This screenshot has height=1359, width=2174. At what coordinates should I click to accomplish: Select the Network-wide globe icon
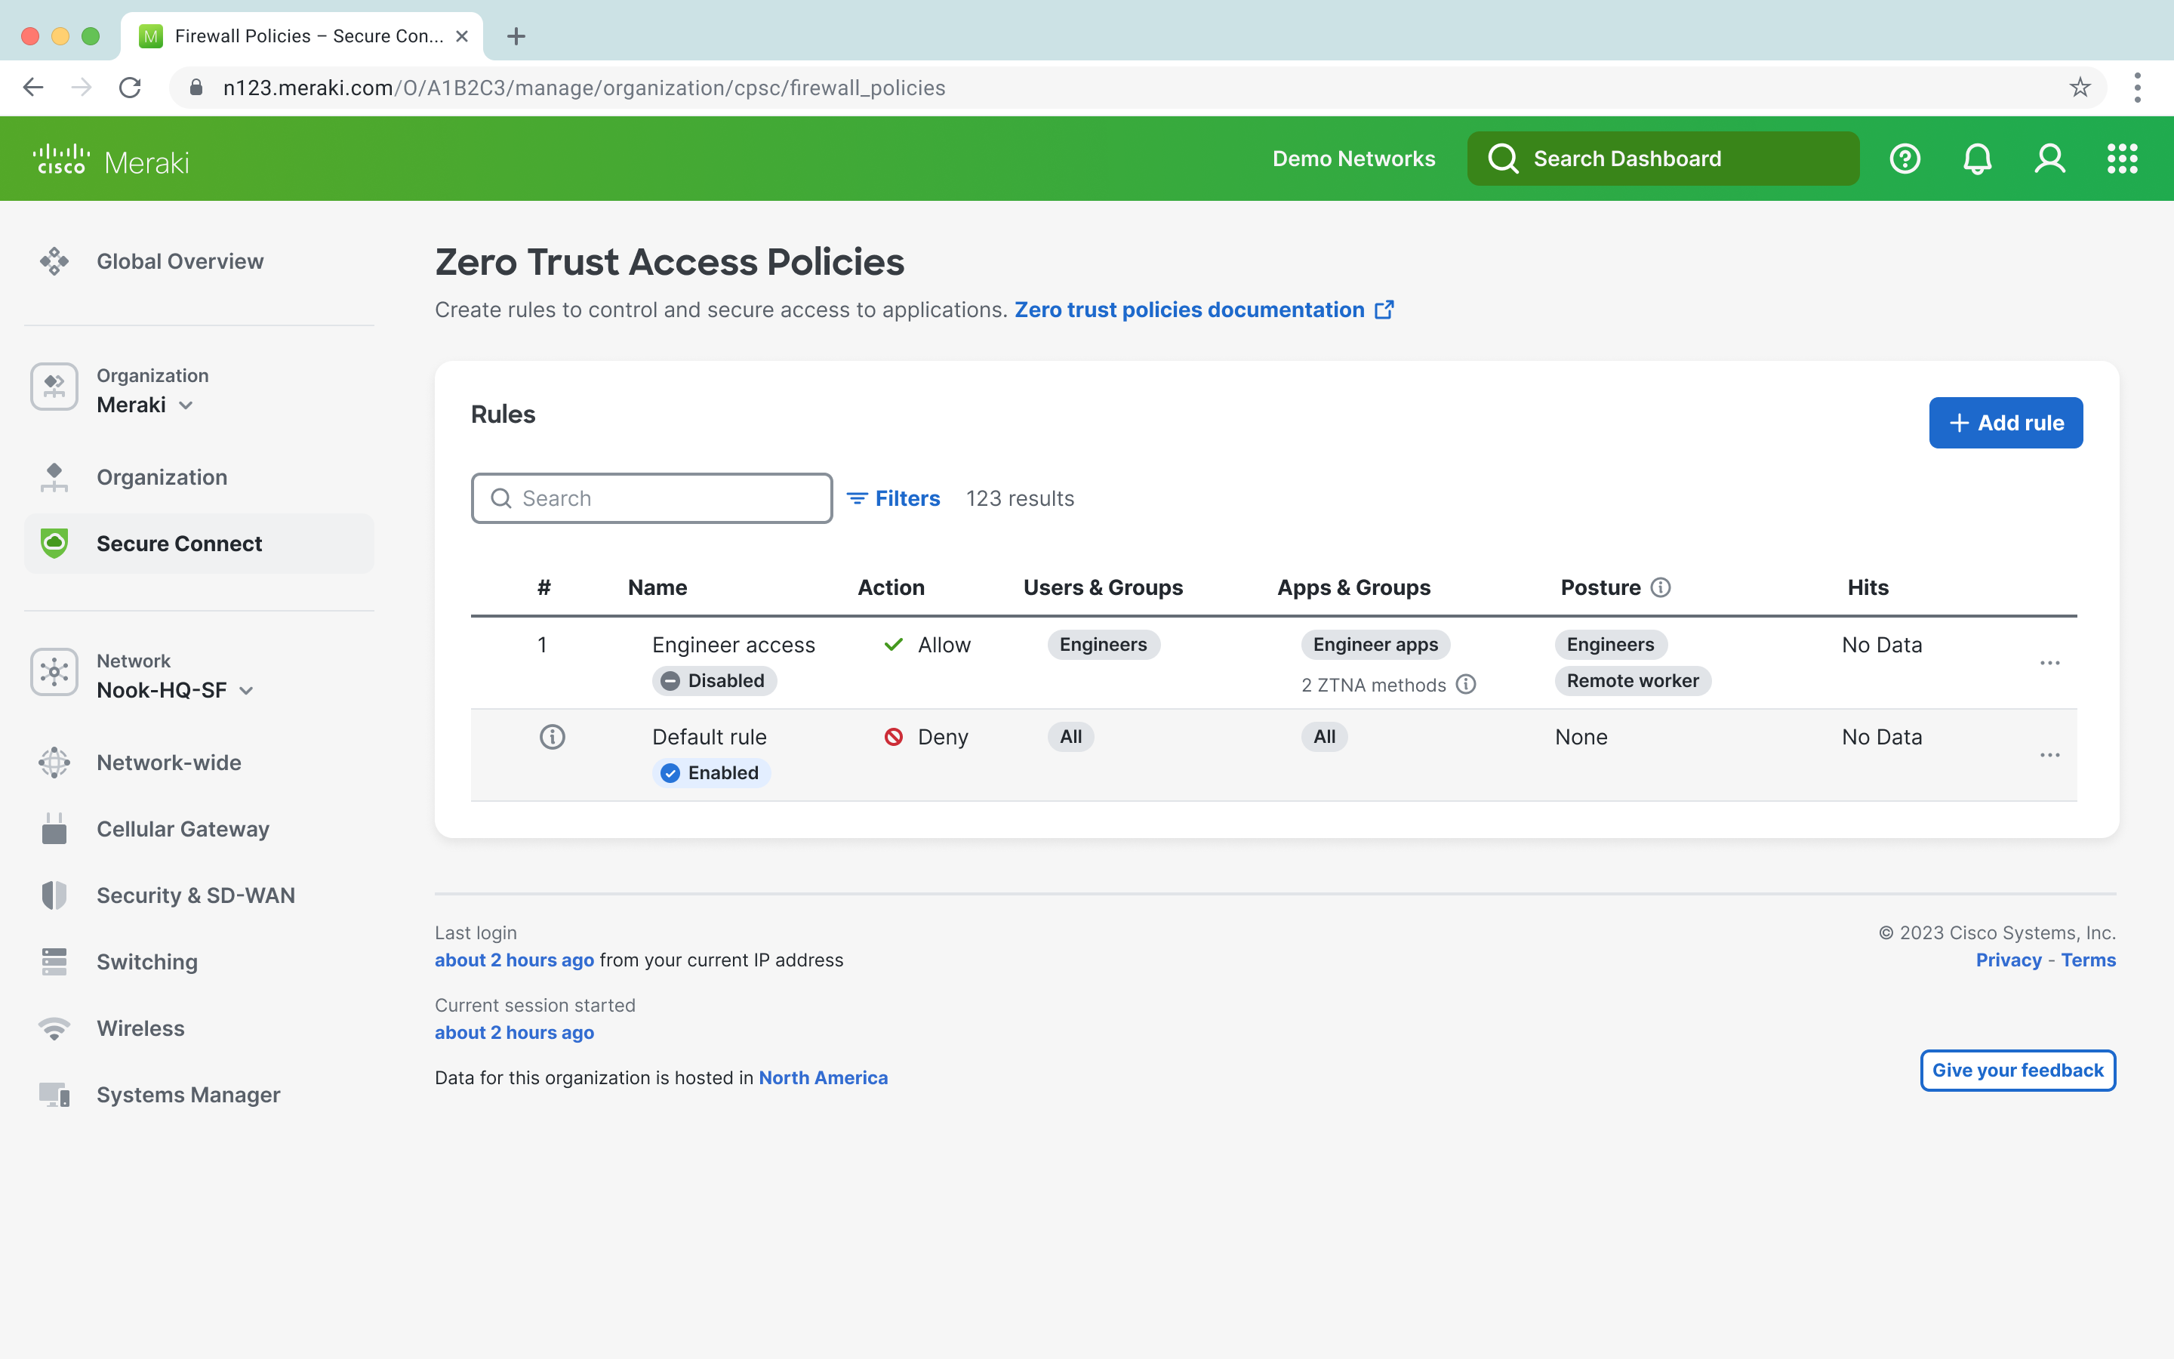click(x=54, y=763)
